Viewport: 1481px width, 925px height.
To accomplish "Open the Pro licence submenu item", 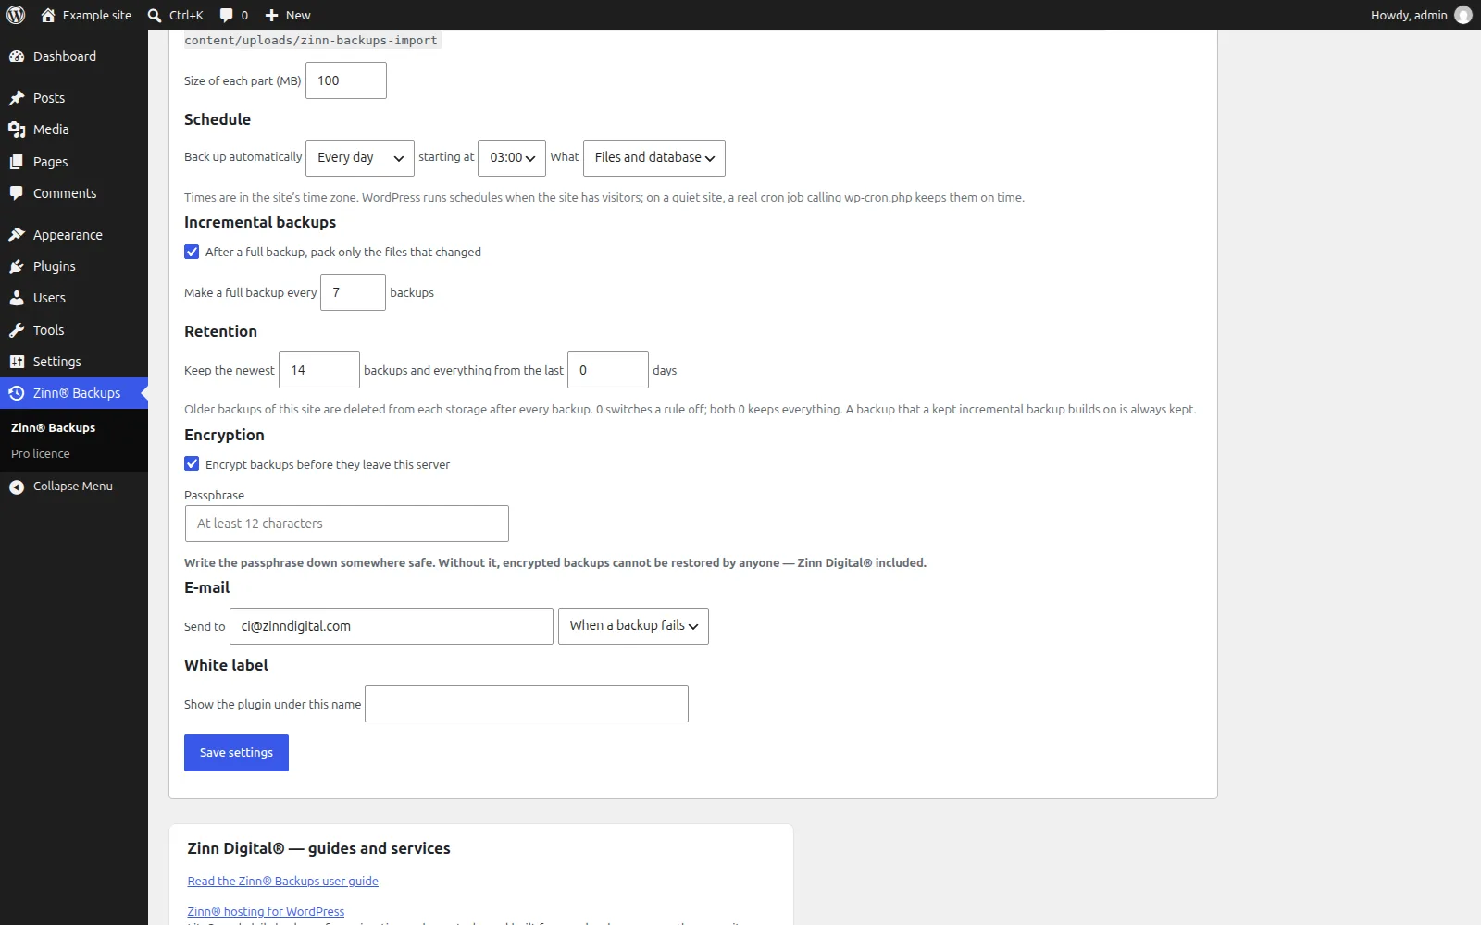I will tap(41, 454).
